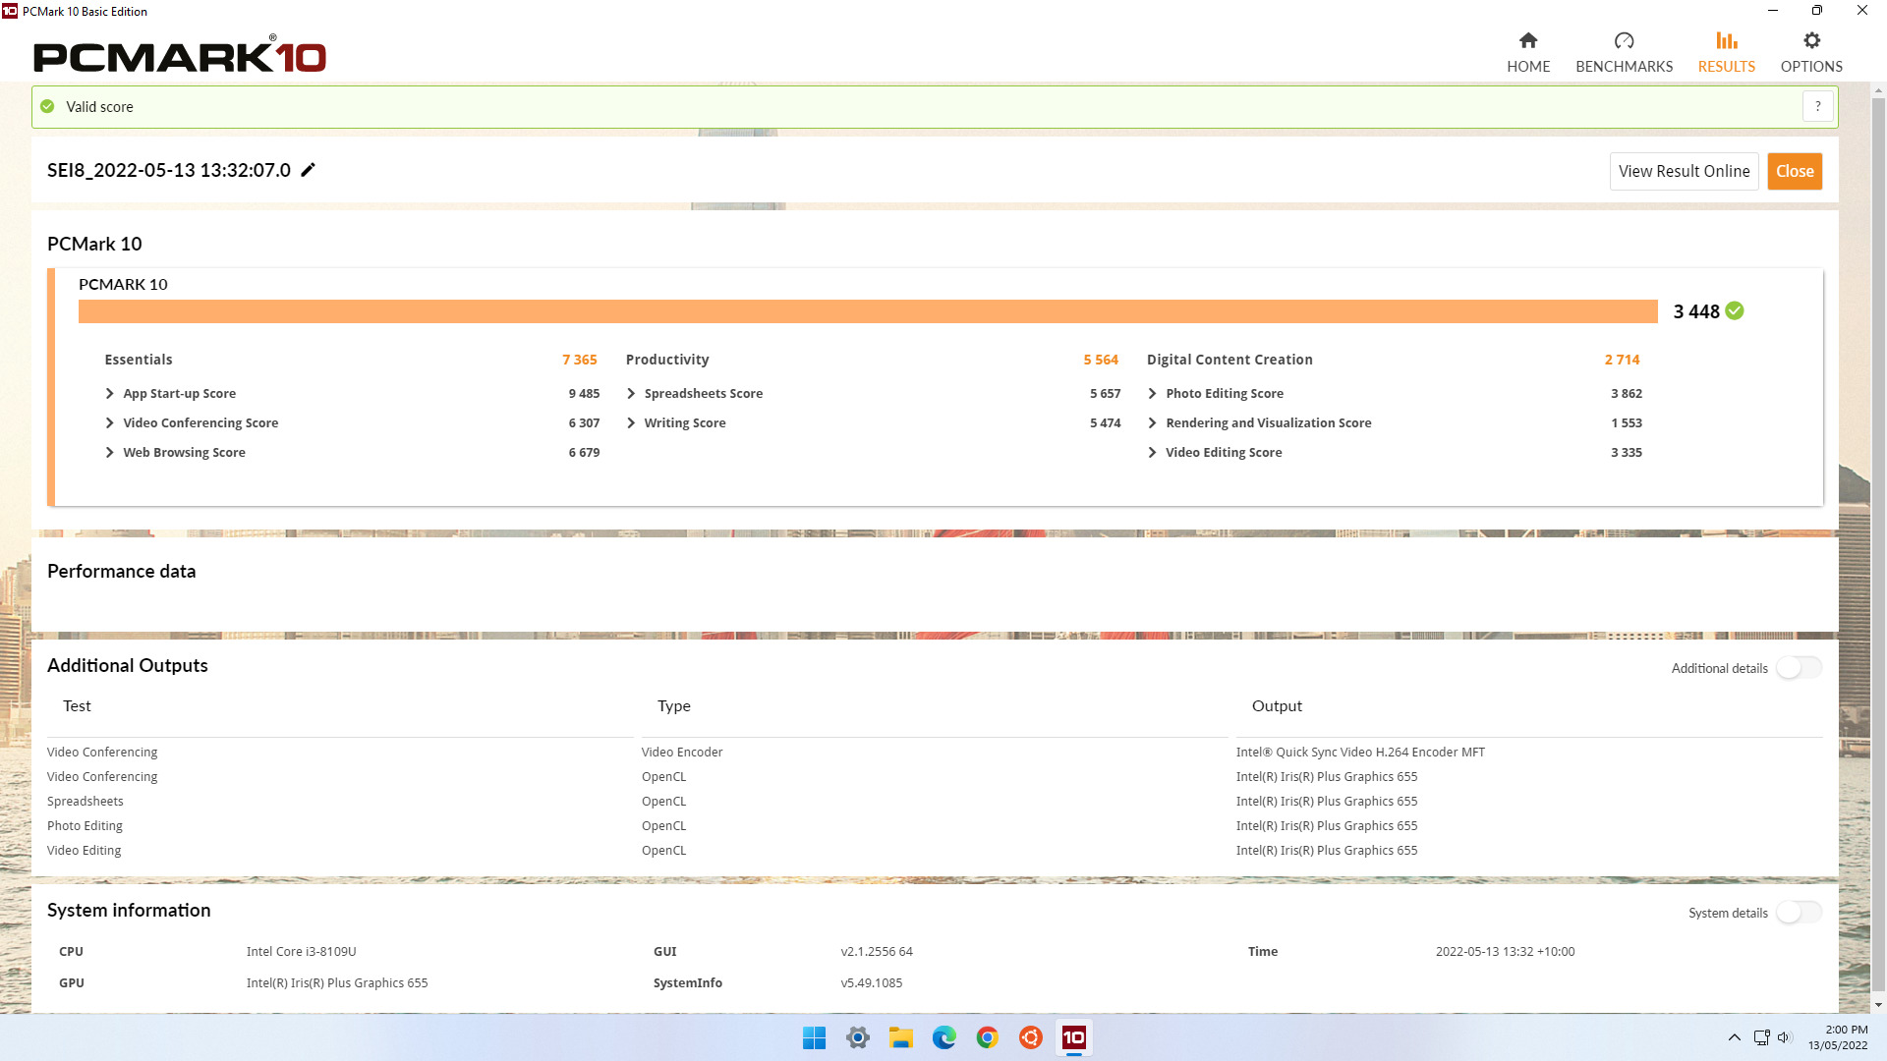Click the network tray icon
This screenshot has height=1061, width=1887.
pyautogui.click(x=1761, y=1037)
